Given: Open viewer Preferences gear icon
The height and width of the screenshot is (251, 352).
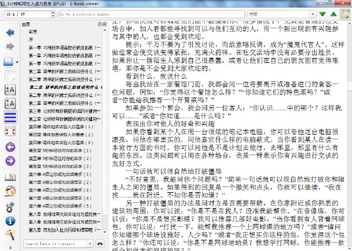Looking at the screenshot, I should tap(10, 207).
